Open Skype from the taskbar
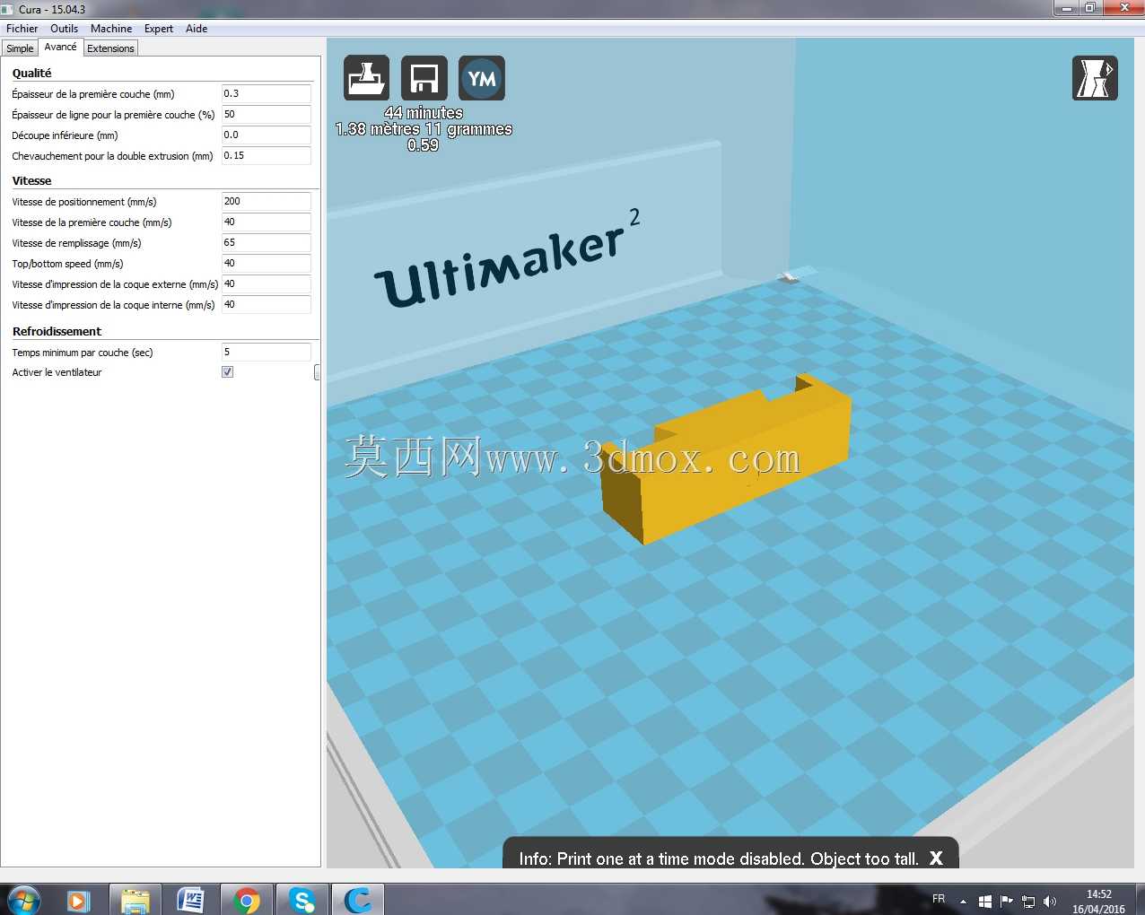This screenshot has height=915, width=1145. [x=302, y=900]
